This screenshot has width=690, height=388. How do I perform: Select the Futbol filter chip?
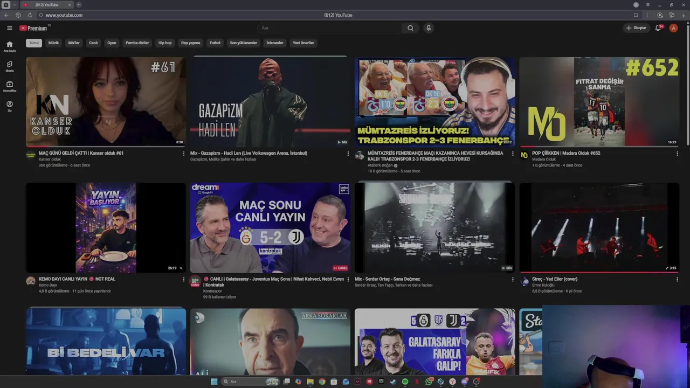coord(215,43)
